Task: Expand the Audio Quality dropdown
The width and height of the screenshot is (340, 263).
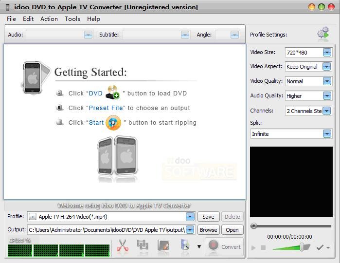Action: 327,96
